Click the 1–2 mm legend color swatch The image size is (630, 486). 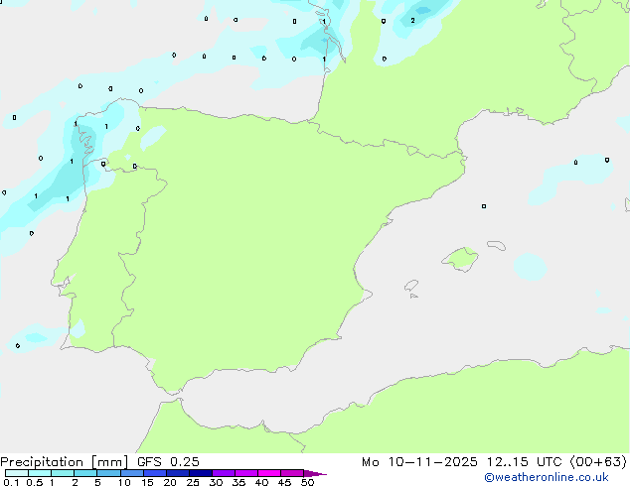63,473
